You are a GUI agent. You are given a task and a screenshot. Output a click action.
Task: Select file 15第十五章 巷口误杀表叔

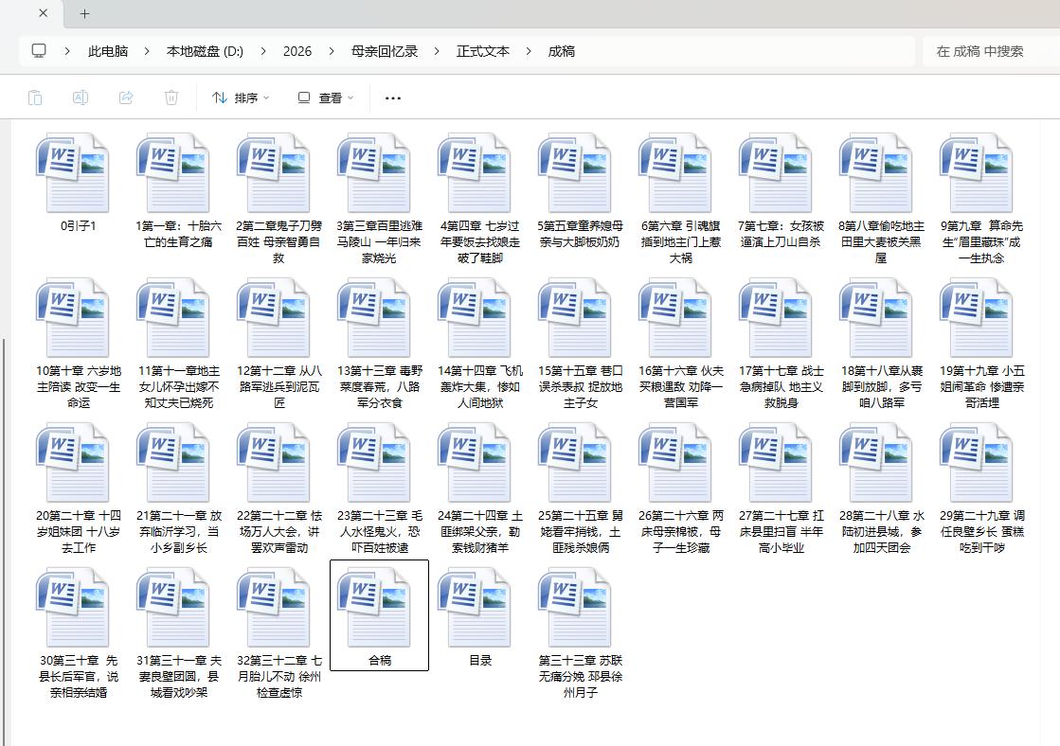tap(580, 344)
